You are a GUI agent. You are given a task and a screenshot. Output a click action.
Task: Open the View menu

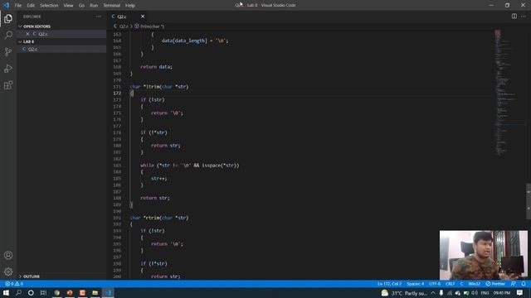(x=68, y=6)
